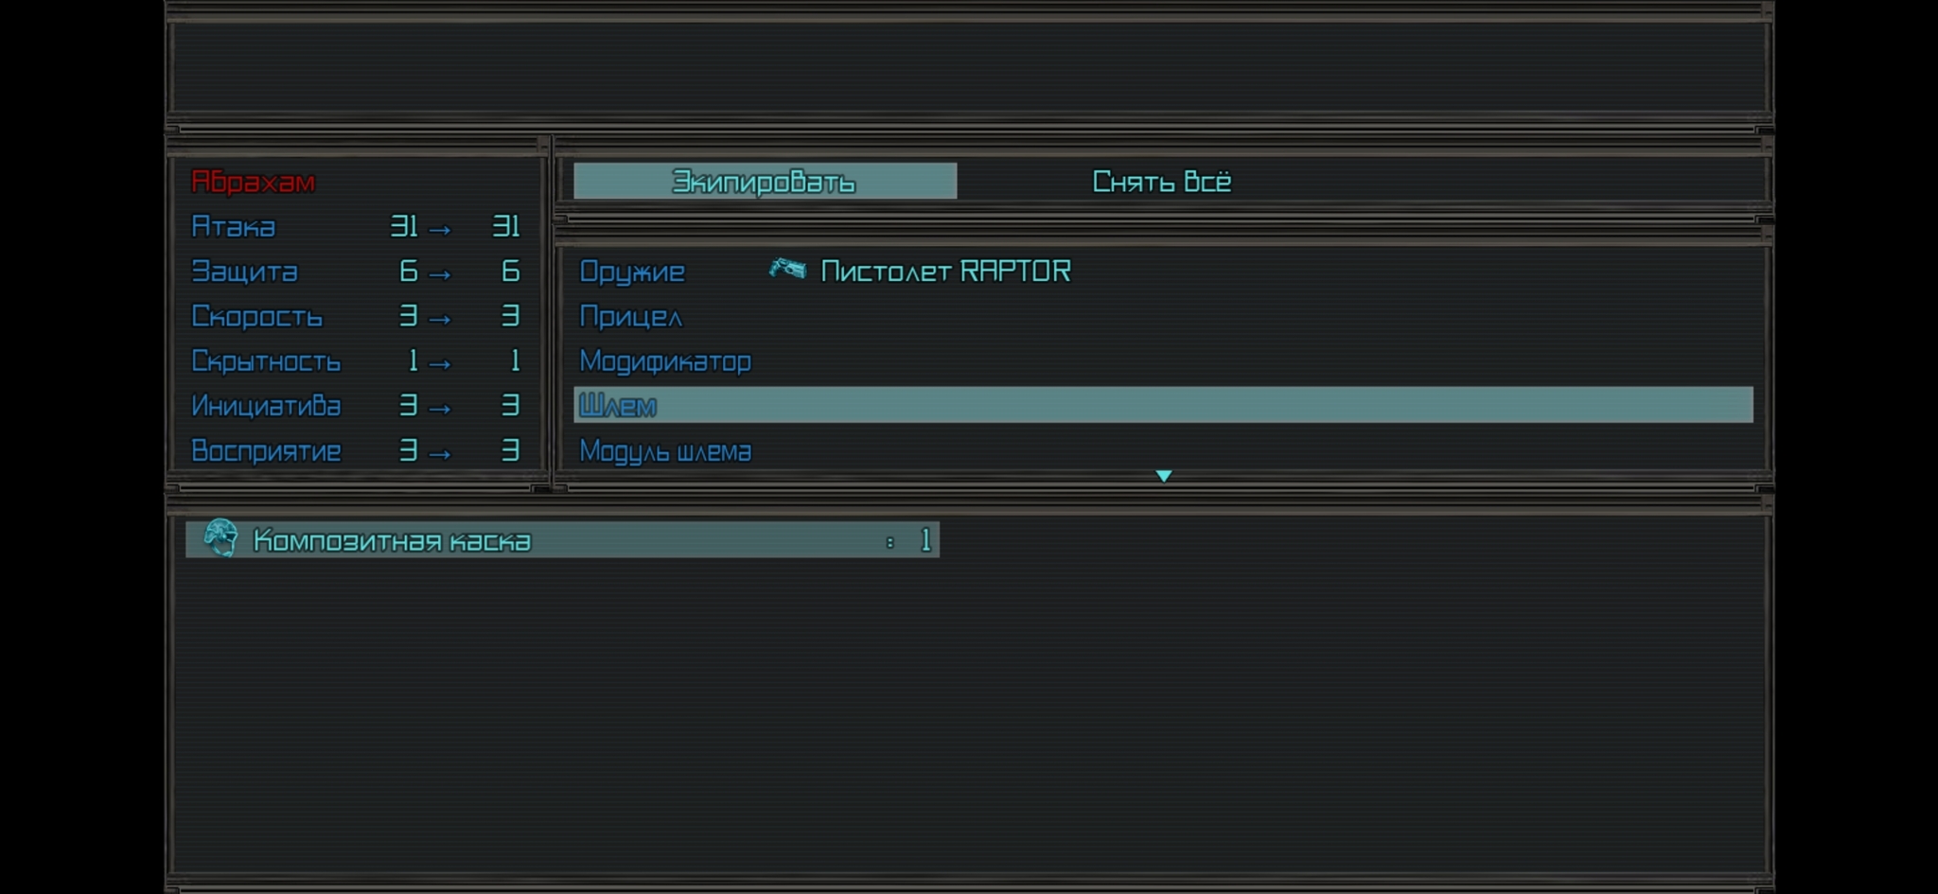The image size is (1938, 894).
Task: Select the Оружие equipment slot label
Action: click(x=631, y=272)
